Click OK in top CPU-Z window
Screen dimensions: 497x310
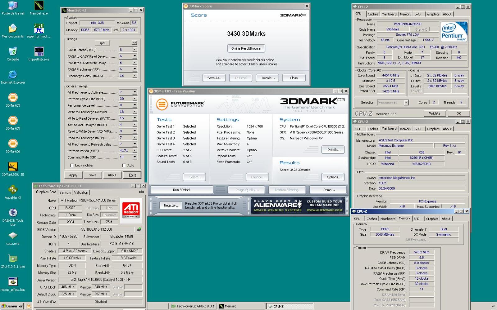458,113
